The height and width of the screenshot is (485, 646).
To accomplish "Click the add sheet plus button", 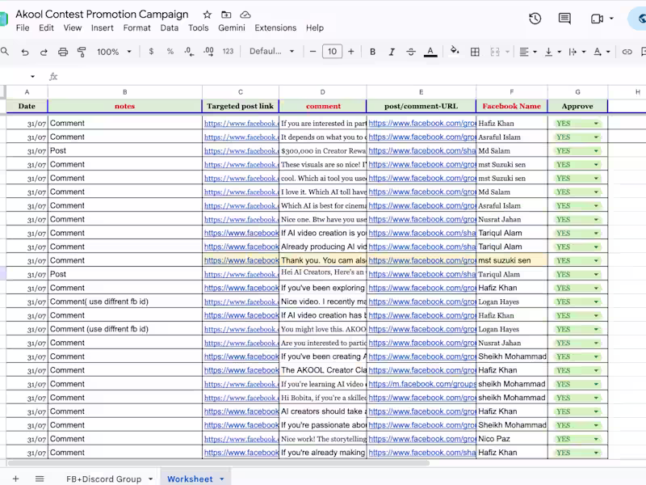I will [x=15, y=479].
